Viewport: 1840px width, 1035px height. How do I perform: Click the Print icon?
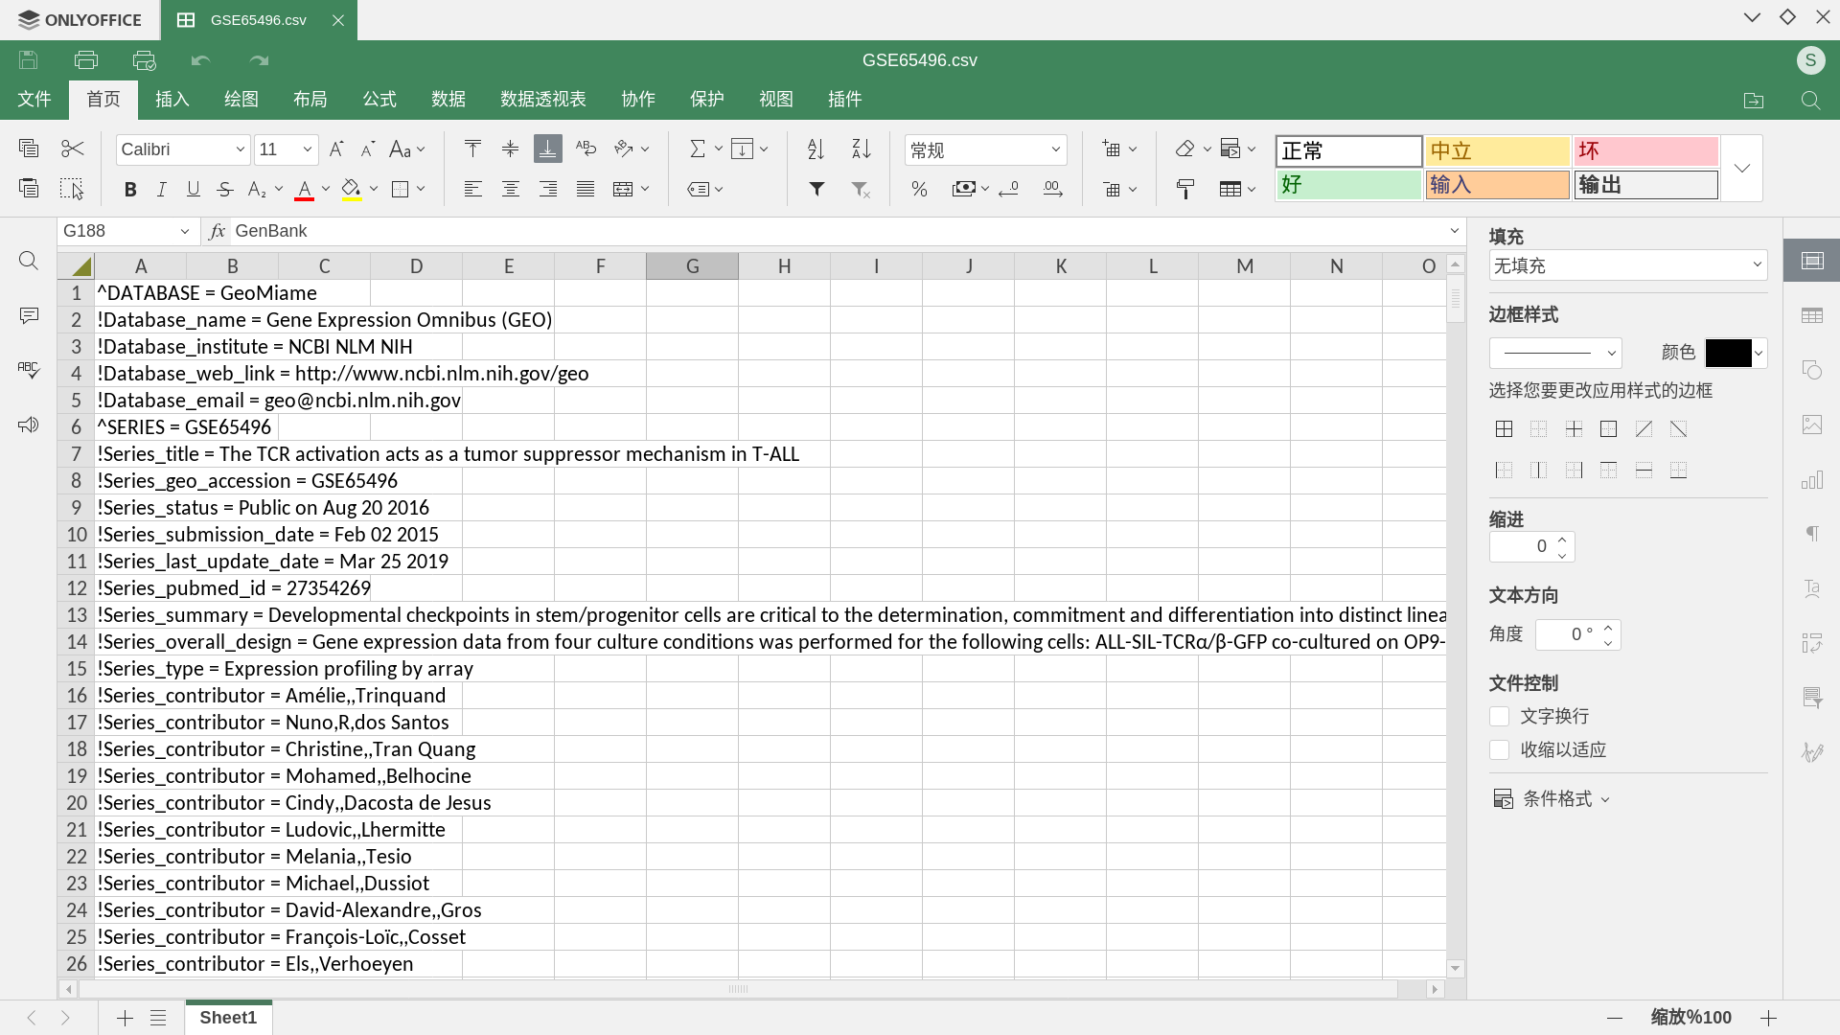tap(86, 59)
